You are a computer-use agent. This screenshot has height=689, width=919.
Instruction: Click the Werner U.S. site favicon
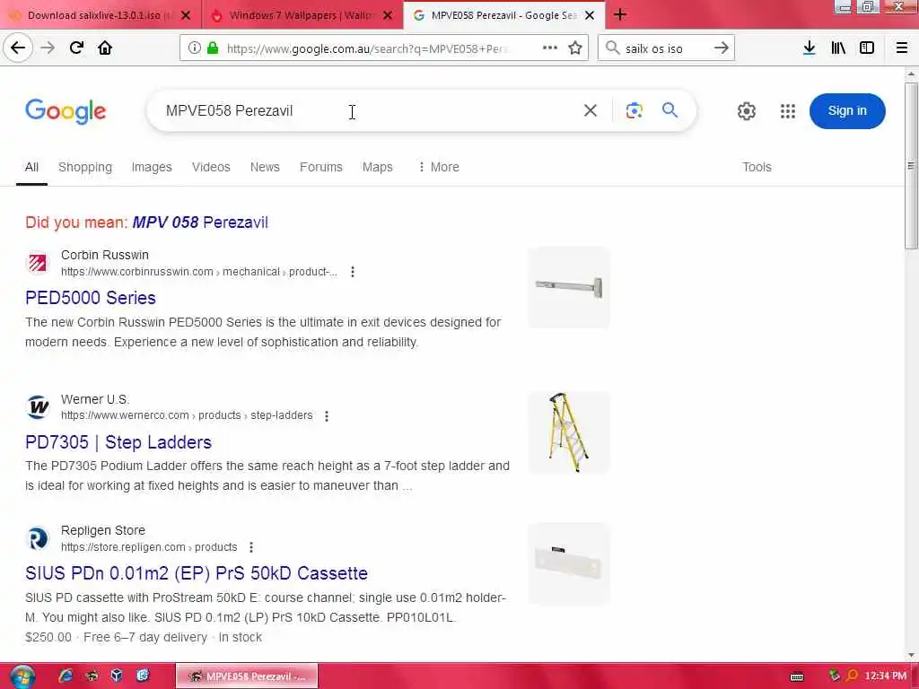click(38, 407)
